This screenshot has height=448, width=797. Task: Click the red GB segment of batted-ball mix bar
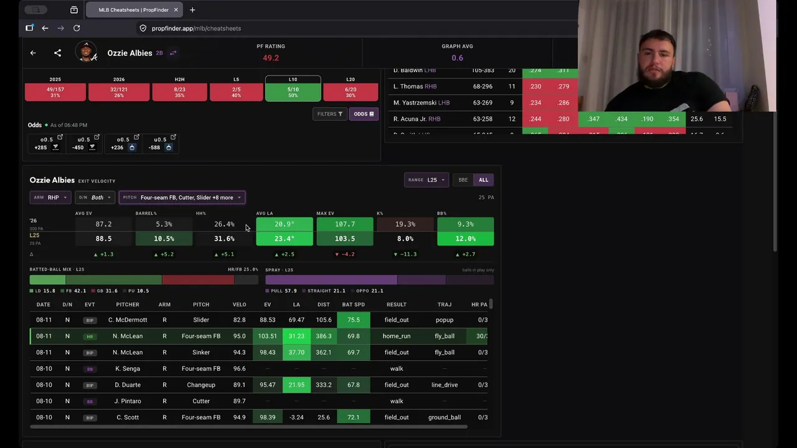point(198,280)
